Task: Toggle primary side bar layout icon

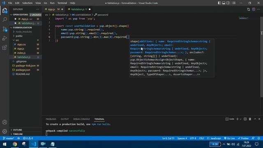Action: point(219,3)
